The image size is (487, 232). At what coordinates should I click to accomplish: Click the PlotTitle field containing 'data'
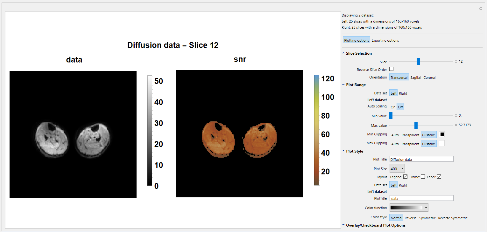coord(421,198)
